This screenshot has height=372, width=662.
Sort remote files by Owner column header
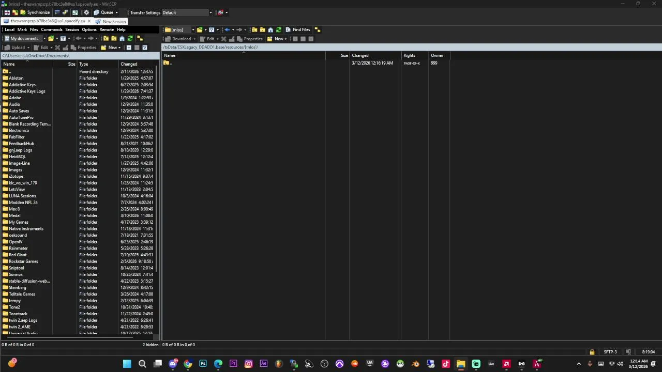(x=439, y=55)
